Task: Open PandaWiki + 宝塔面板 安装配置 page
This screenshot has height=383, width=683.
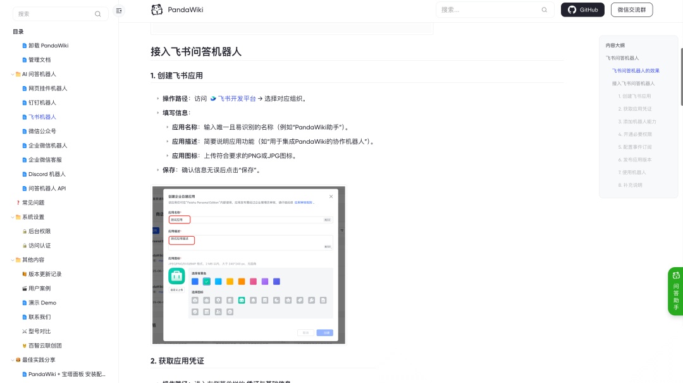Action: pos(66,374)
